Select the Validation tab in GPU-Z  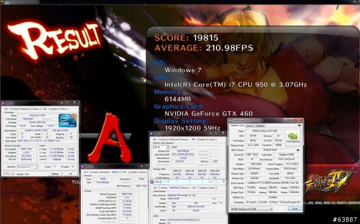pos(260,126)
